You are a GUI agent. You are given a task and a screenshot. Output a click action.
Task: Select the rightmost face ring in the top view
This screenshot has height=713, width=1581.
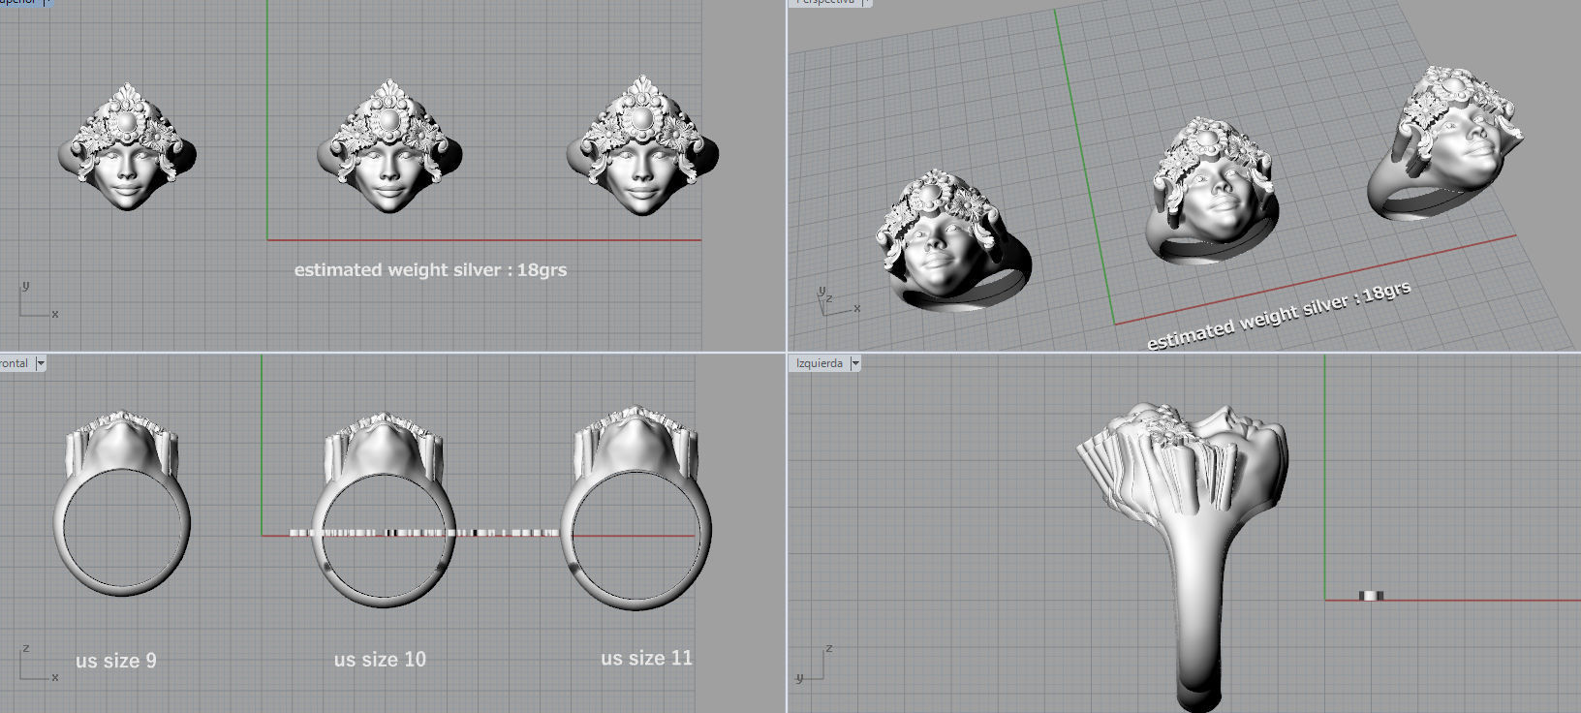click(x=642, y=145)
